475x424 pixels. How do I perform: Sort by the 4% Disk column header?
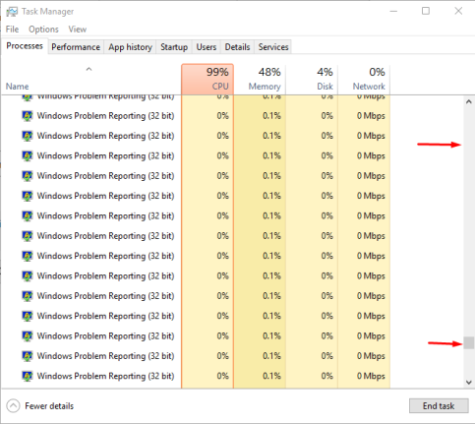(x=312, y=79)
